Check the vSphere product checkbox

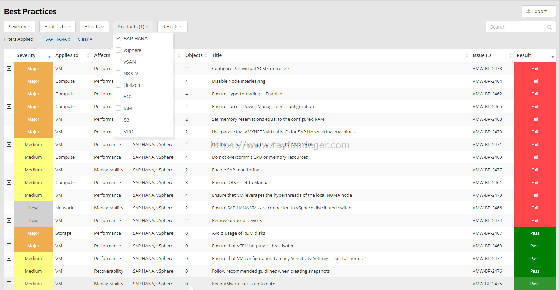point(118,50)
